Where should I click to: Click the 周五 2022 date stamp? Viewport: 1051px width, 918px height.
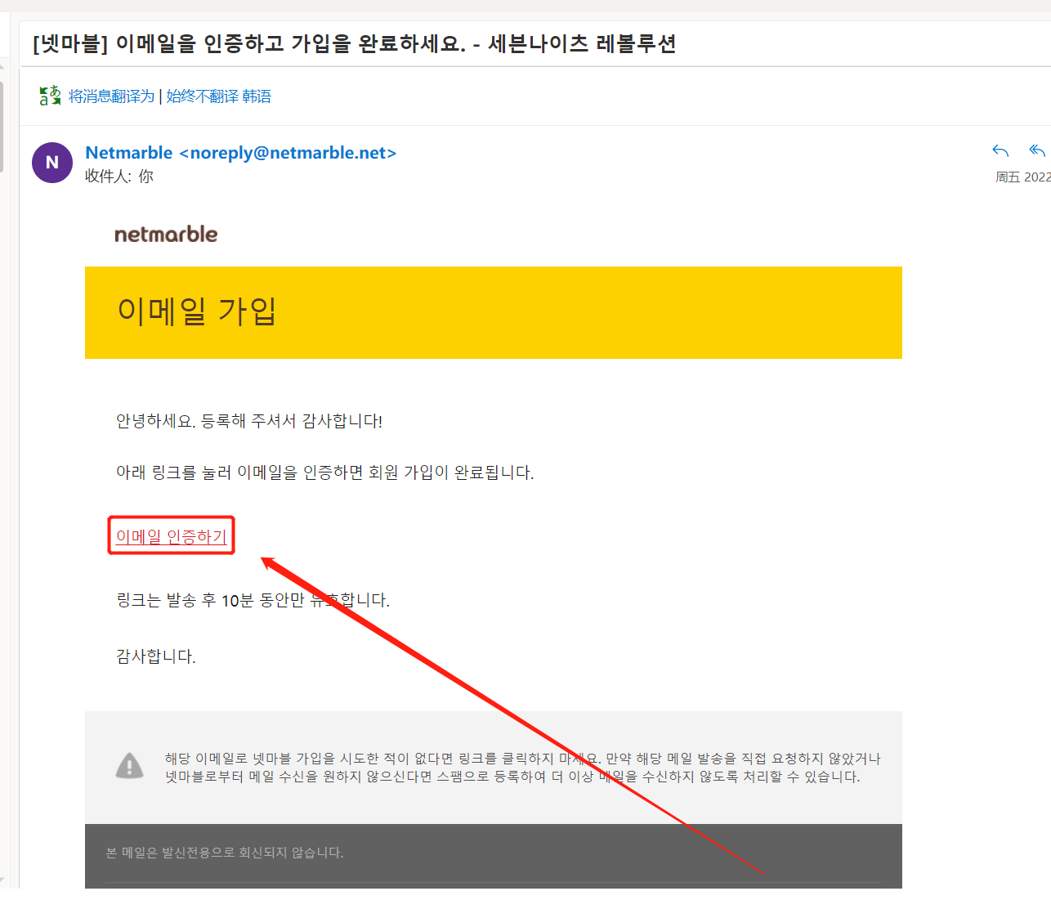tap(1022, 177)
